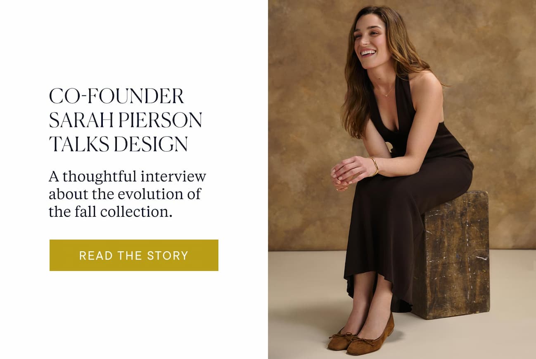Click the woman's clasped hands
The height and width of the screenshot is (359, 536).
(x=349, y=172)
